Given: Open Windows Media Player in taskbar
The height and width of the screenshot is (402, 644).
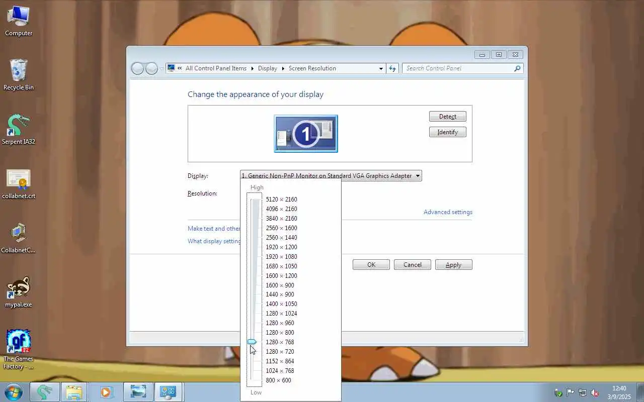Looking at the screenshot, I should 106,392.
